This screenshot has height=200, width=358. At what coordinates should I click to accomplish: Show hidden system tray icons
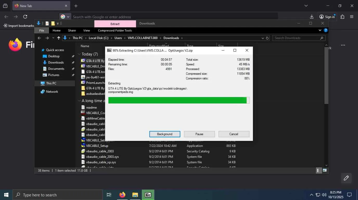pos(311,195)
